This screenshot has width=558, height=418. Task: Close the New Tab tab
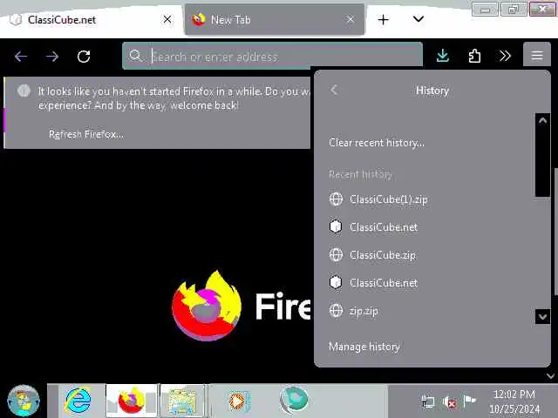350,19
